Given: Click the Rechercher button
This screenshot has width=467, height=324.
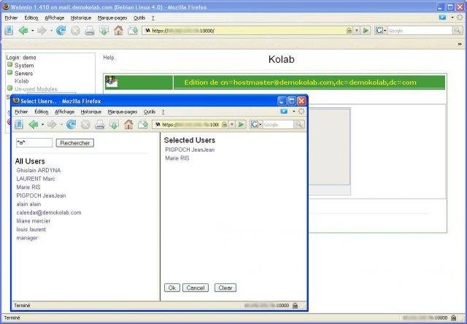Looking at the screenshot, I should click(75, 143).
